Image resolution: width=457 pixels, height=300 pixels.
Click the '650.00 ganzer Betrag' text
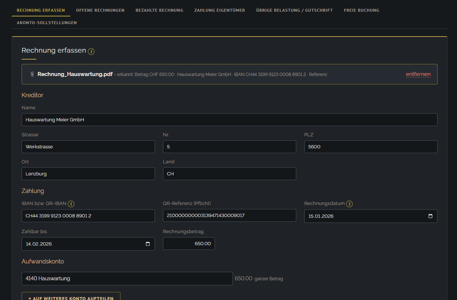coord(259,278)
